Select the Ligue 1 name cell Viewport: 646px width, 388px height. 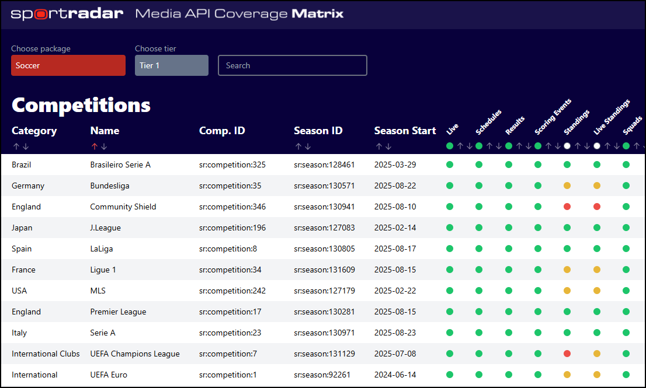coord(103,270)
